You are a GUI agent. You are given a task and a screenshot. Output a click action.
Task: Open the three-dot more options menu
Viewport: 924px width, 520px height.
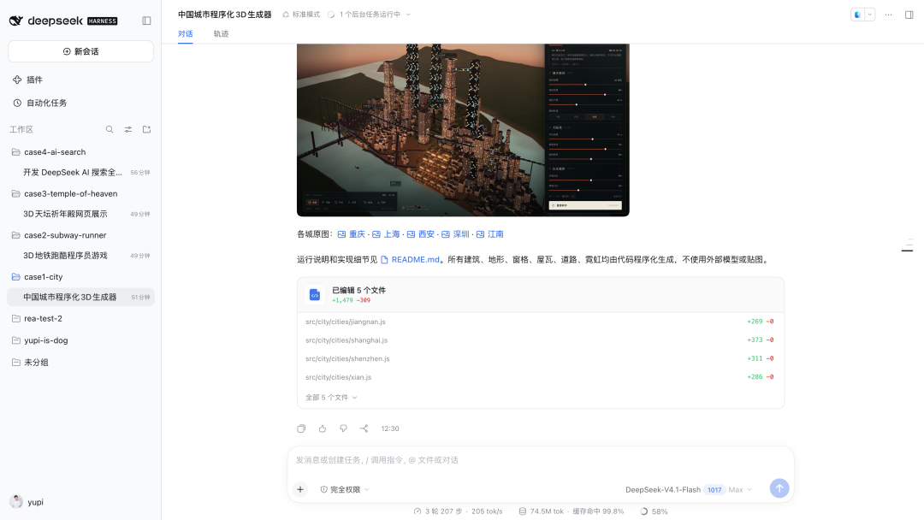[x=889, y=15]
